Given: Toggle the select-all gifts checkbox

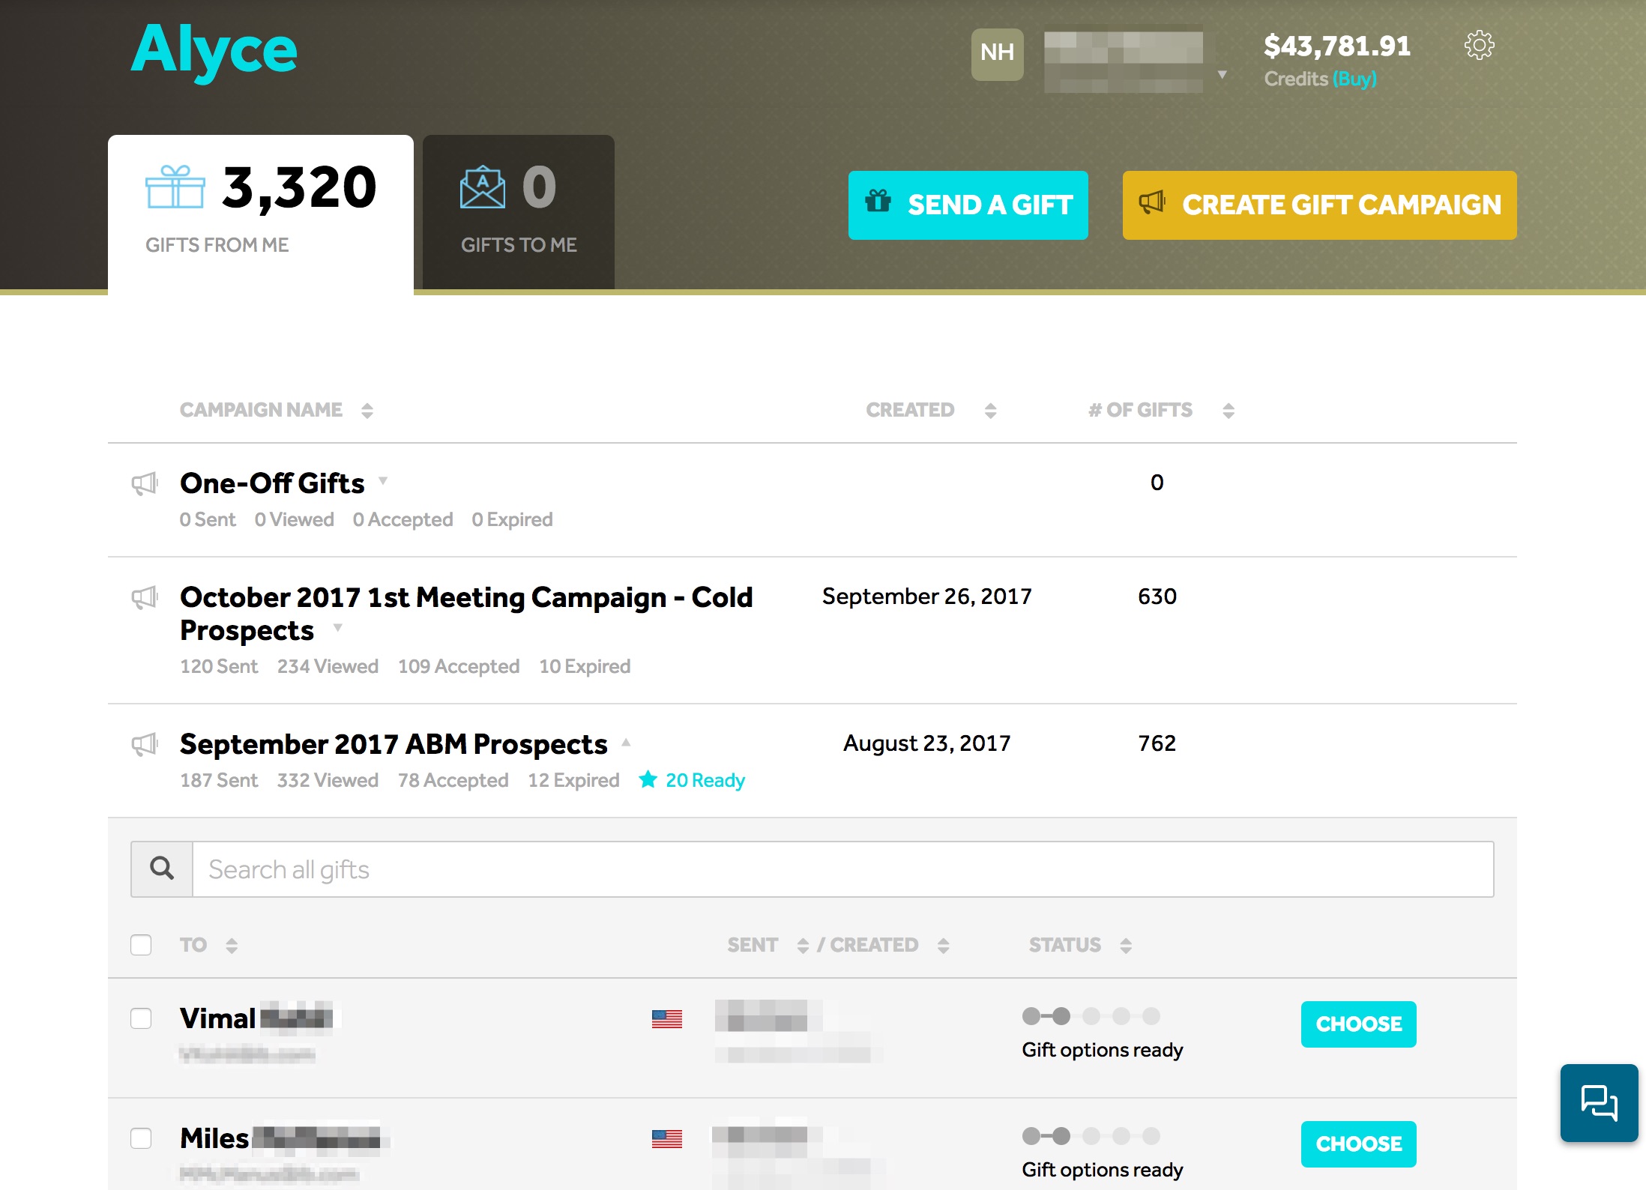Looking at the screenshot, I should pyautogui.click(x=141, y=945).
